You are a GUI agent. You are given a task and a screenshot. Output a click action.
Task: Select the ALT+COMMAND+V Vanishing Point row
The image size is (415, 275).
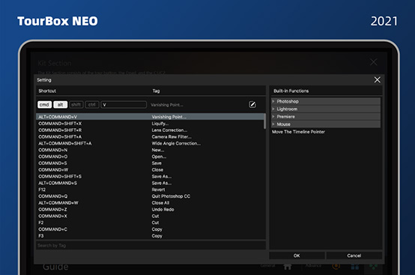tap(150, 117)
